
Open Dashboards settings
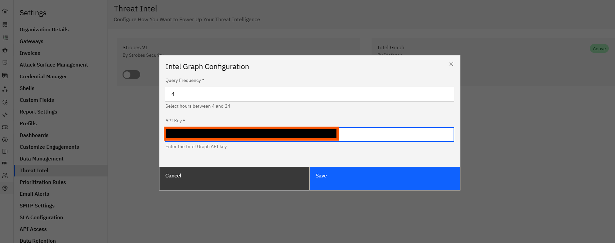click(34, 135)
